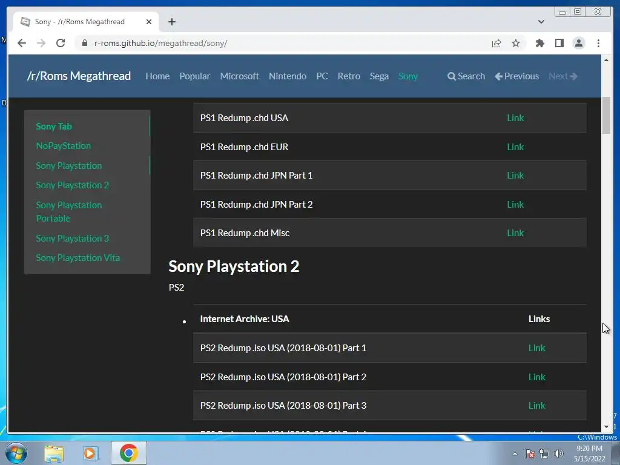Open Link for PS1 Redump .chd Misc
The height and width of the screenshot is (465, 620).
(515, 233)
